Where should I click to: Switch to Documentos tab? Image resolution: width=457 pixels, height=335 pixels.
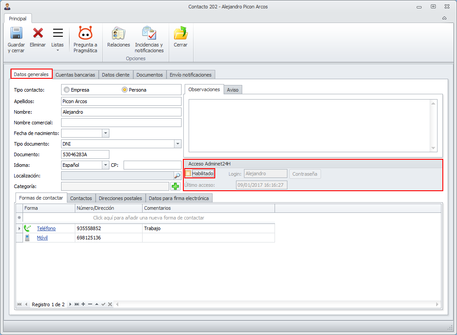[150, 75]
